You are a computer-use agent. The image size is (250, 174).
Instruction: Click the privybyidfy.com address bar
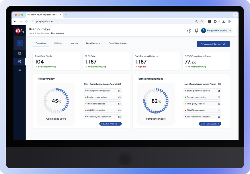(45, 21)
